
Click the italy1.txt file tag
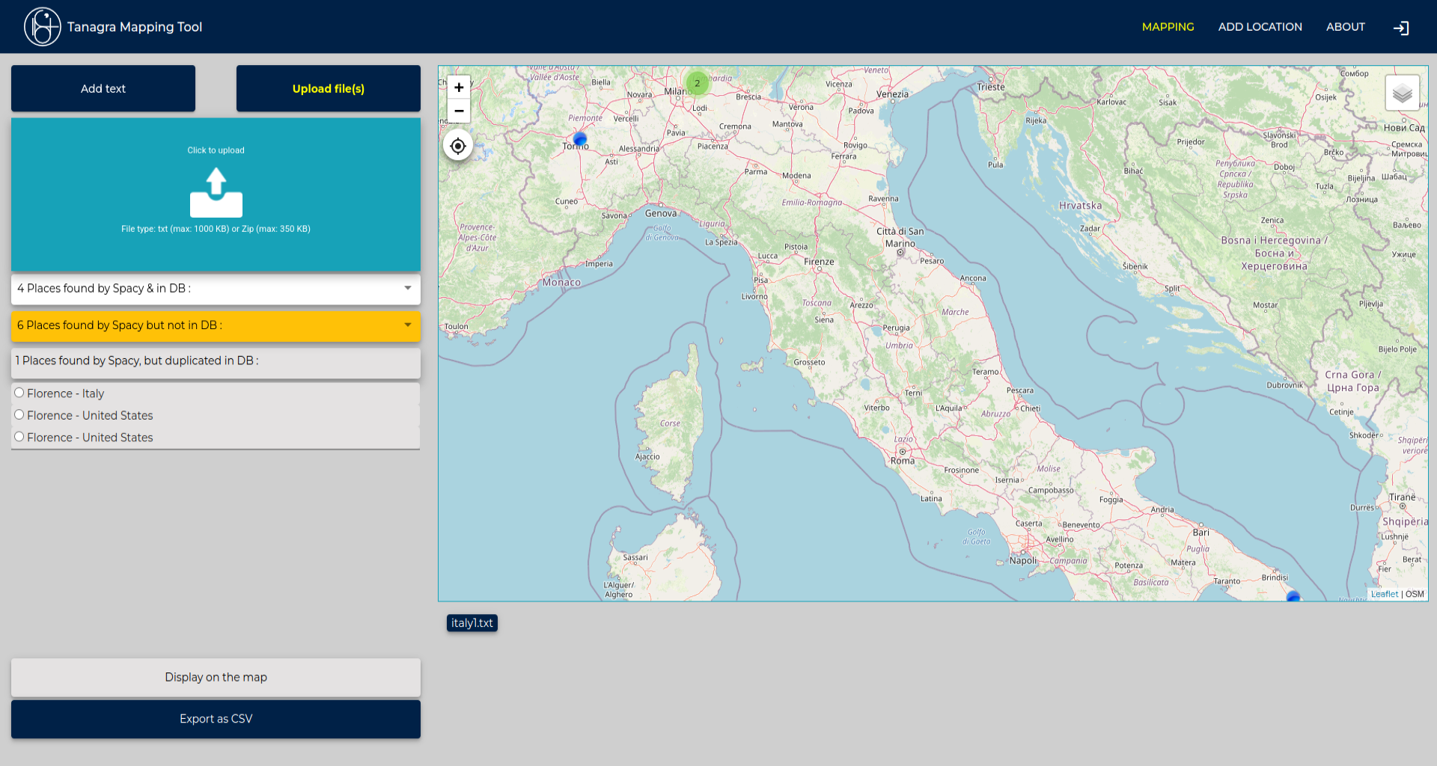point(472,623)
